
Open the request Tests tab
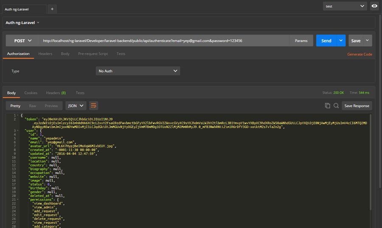click(121, 53)
